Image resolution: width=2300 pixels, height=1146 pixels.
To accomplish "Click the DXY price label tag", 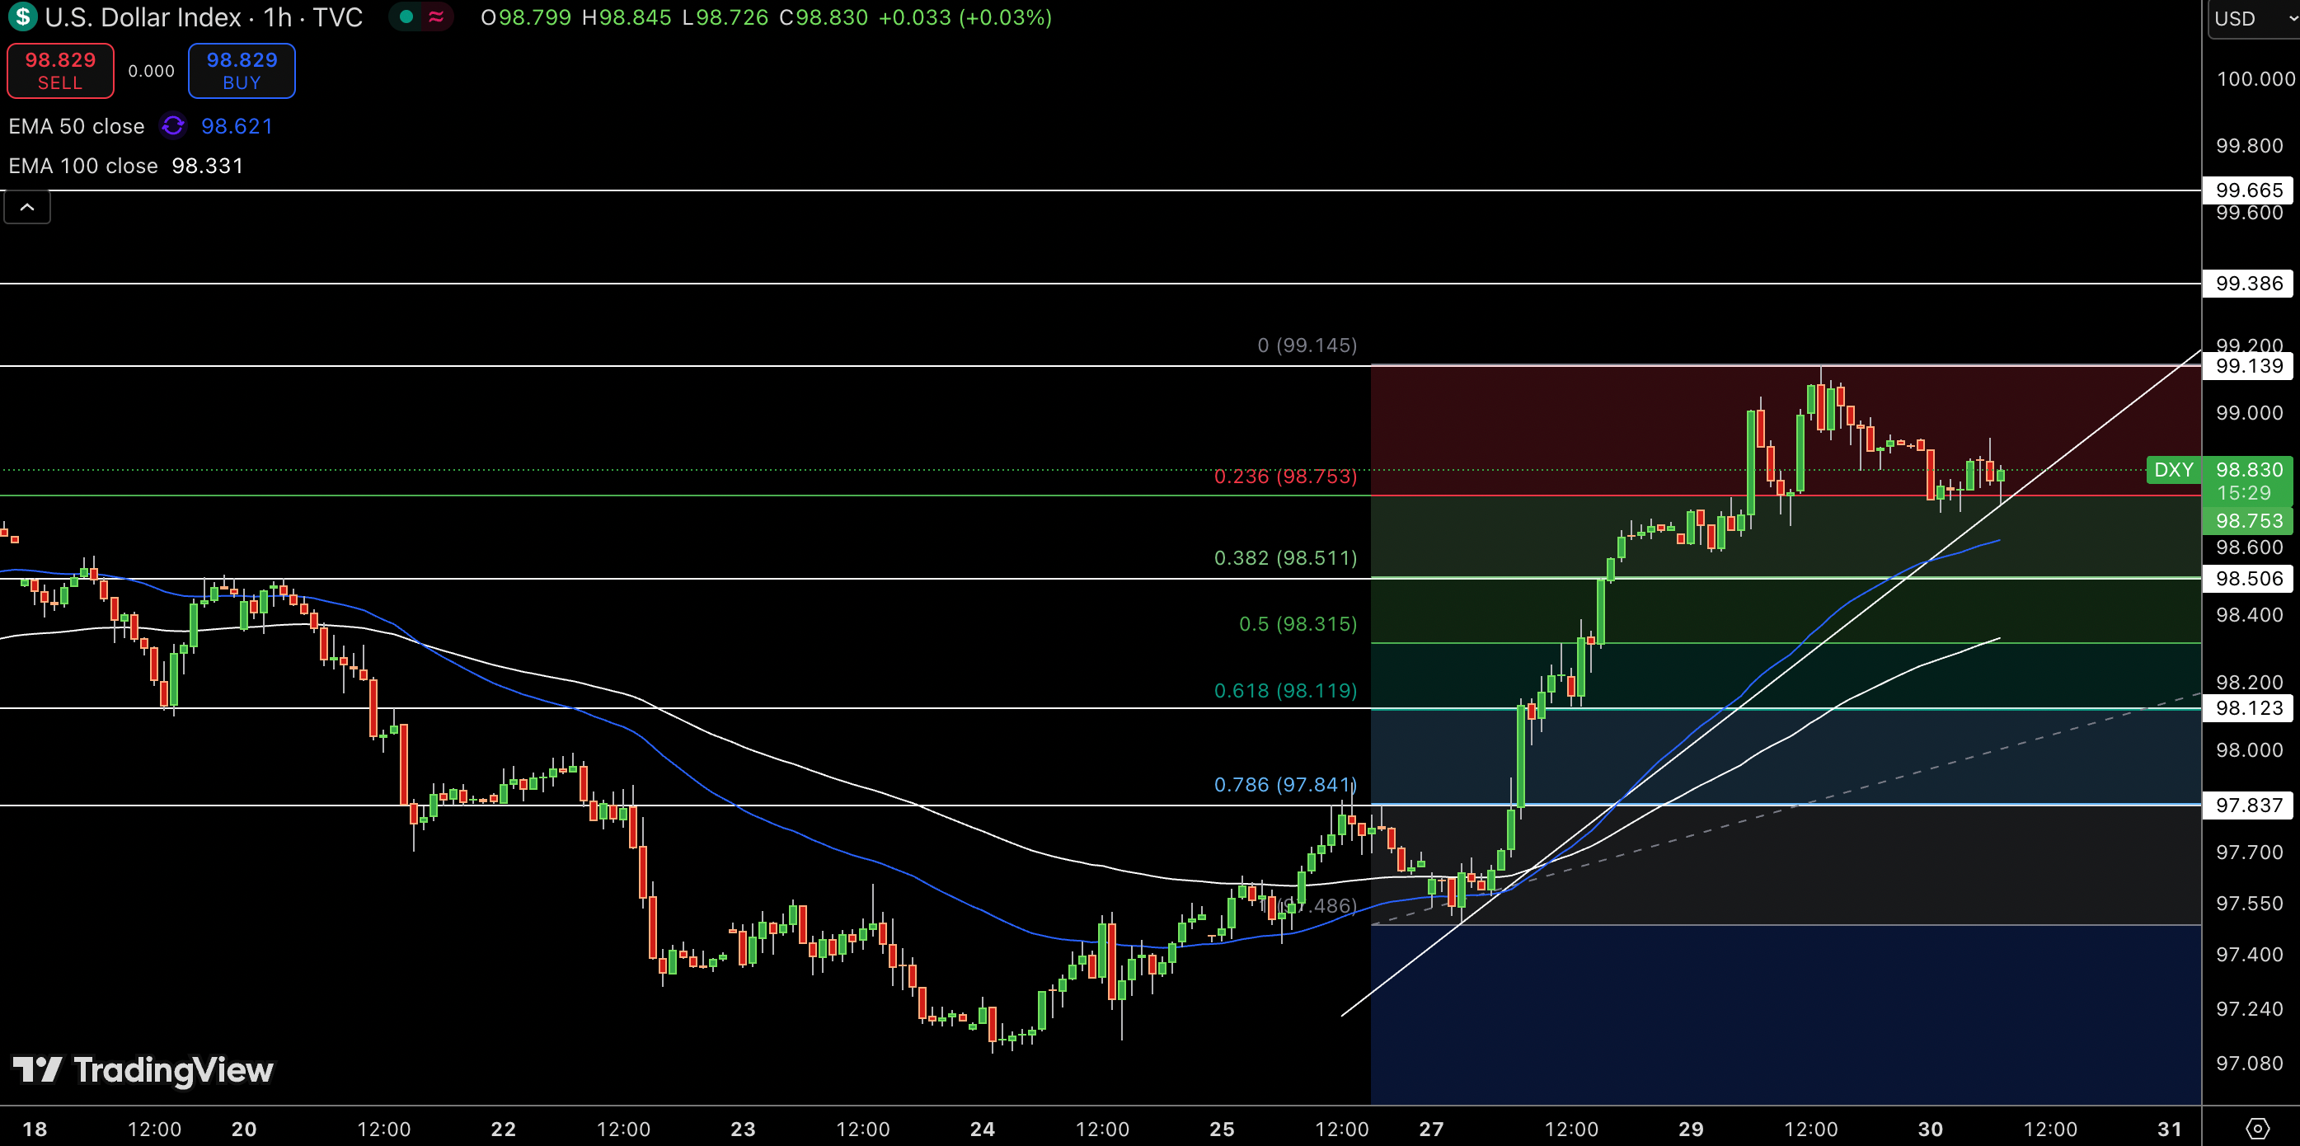I will coord(2173,470).
